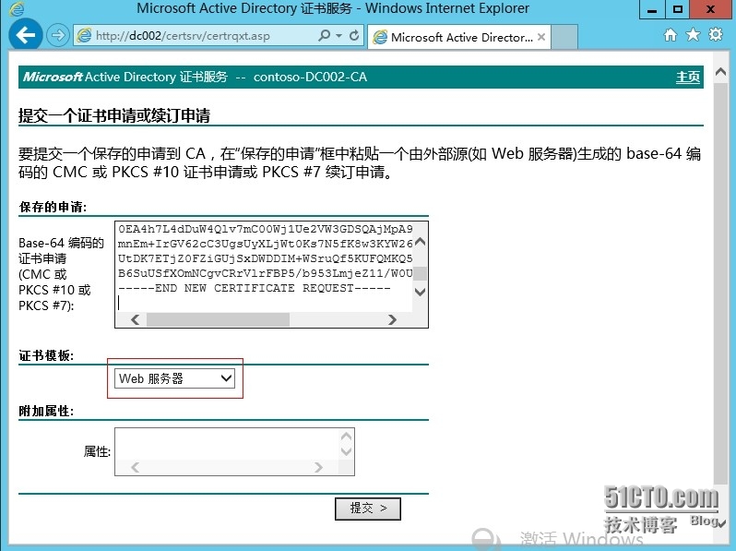
Task: Click the search magnifier icon in address bar
Action: (x=325, y=35)
